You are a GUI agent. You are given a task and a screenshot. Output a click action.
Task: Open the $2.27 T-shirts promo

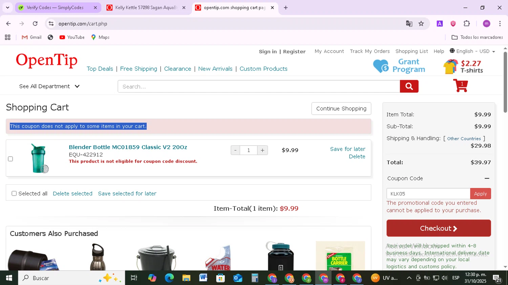[463, 66]
